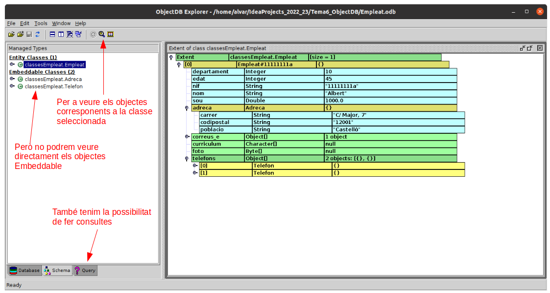This screenshot has width=550, height=293.
Task: Expand the classesEmpleat.Adreca class node
Action: [12, 79]
